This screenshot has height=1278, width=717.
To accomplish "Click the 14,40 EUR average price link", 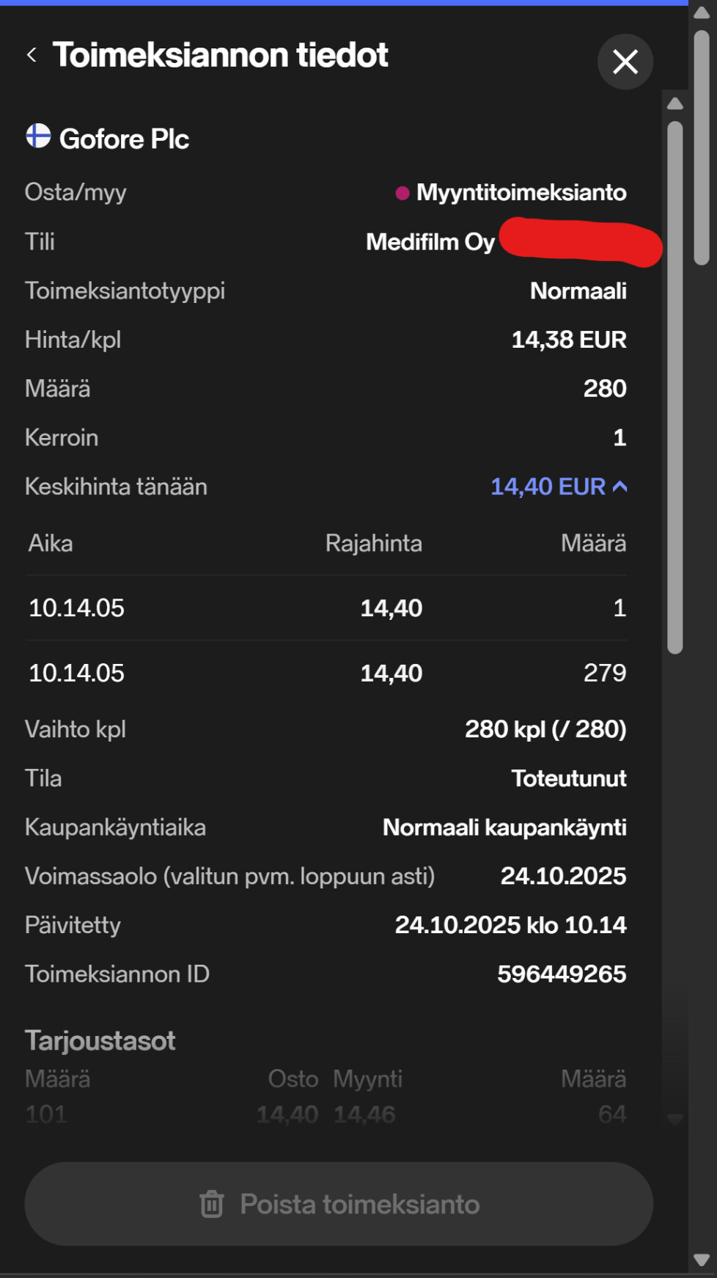I will click(x=548, y=486).
